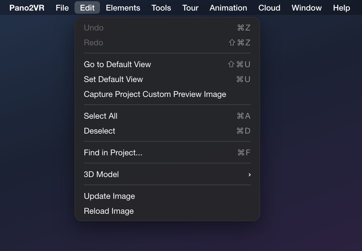This screenshot has height=251, width=362.
Task: Click the disabled Undo entry
Action: click(x=167, y=28)
